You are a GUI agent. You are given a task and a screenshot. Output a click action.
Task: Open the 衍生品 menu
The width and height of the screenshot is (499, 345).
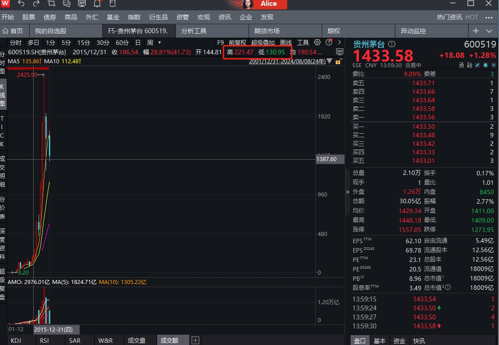158,17
